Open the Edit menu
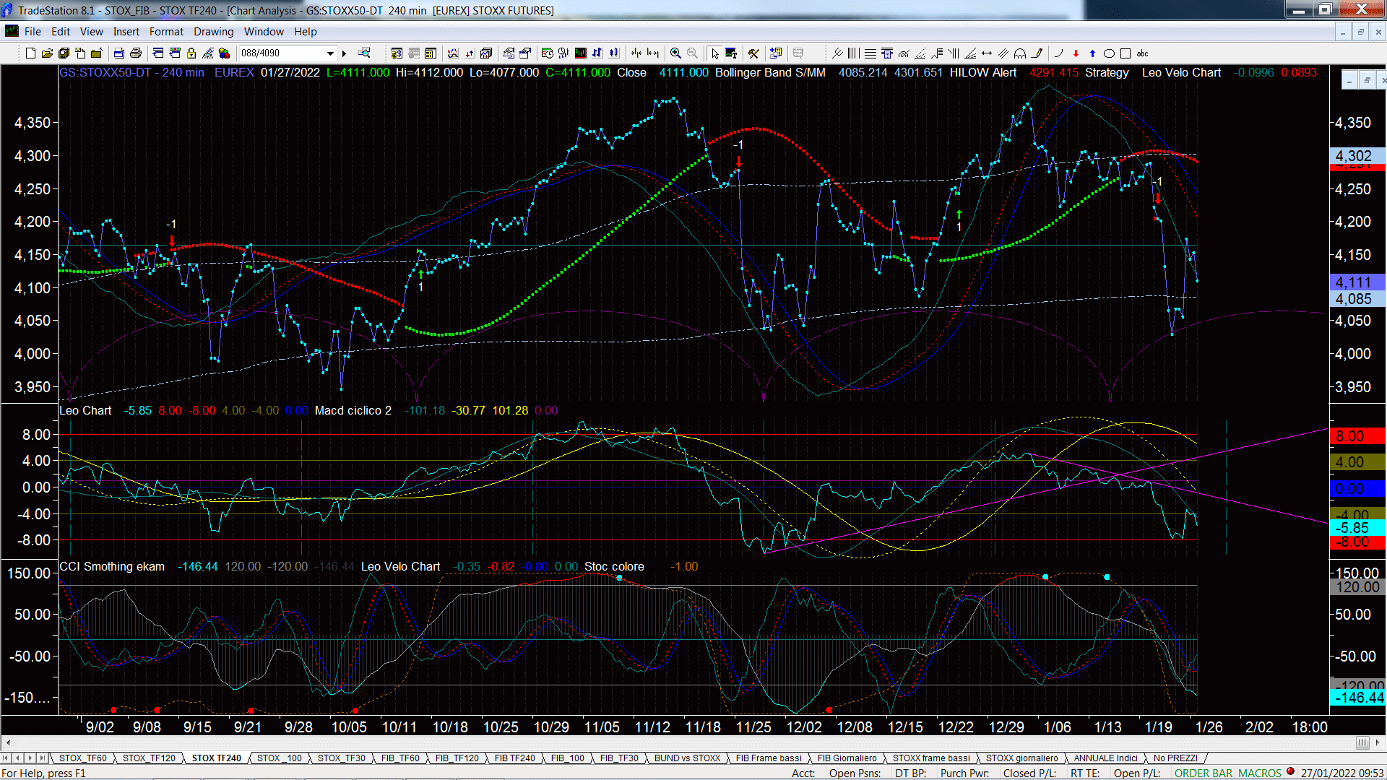The height and width of the screenshot is (780, 1387). (61, 32)
